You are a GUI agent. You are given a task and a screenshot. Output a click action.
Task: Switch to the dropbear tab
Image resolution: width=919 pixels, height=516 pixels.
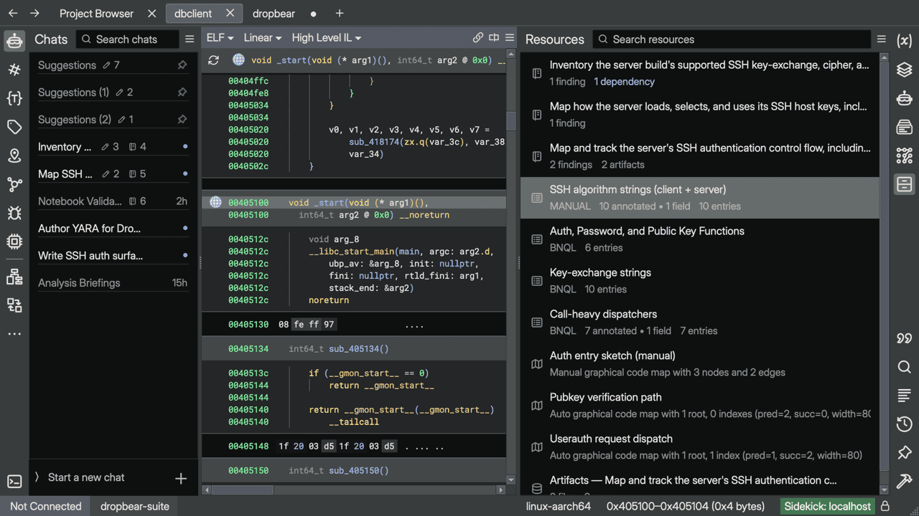[274, 14]
